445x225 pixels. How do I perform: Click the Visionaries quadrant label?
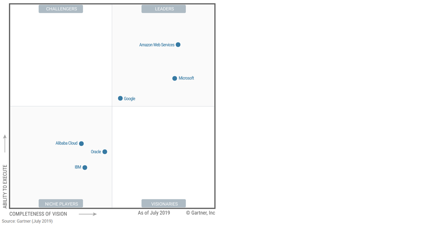[x=164, y=204]
